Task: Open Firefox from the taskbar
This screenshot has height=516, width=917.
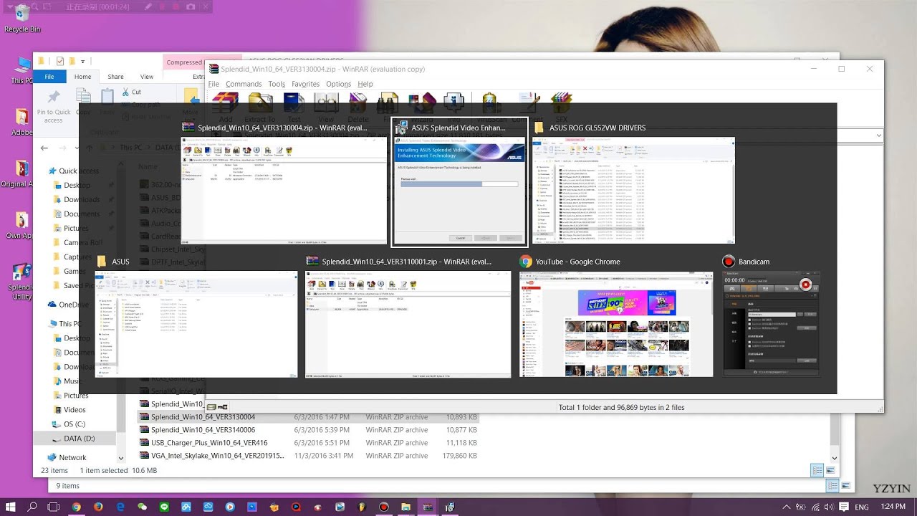Action: [x=98, y=507]
